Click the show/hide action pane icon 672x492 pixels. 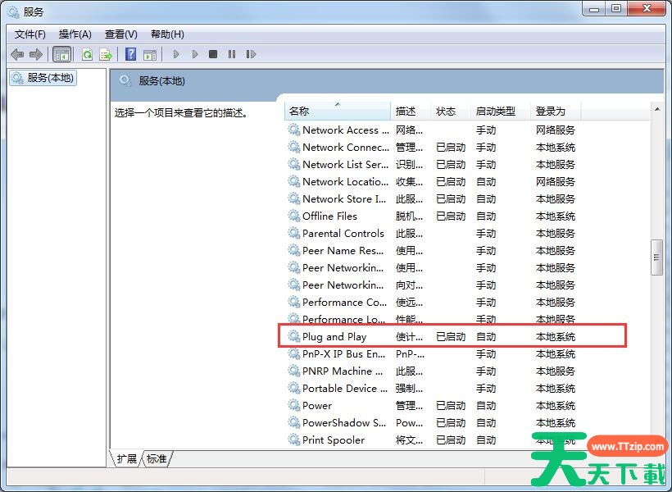(x=150, y=54)
